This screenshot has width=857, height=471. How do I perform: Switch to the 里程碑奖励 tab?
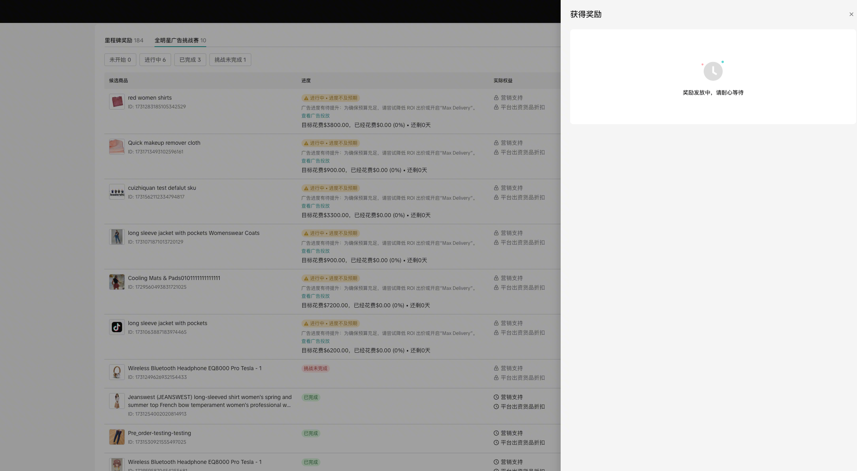click(x=124, y=40)
